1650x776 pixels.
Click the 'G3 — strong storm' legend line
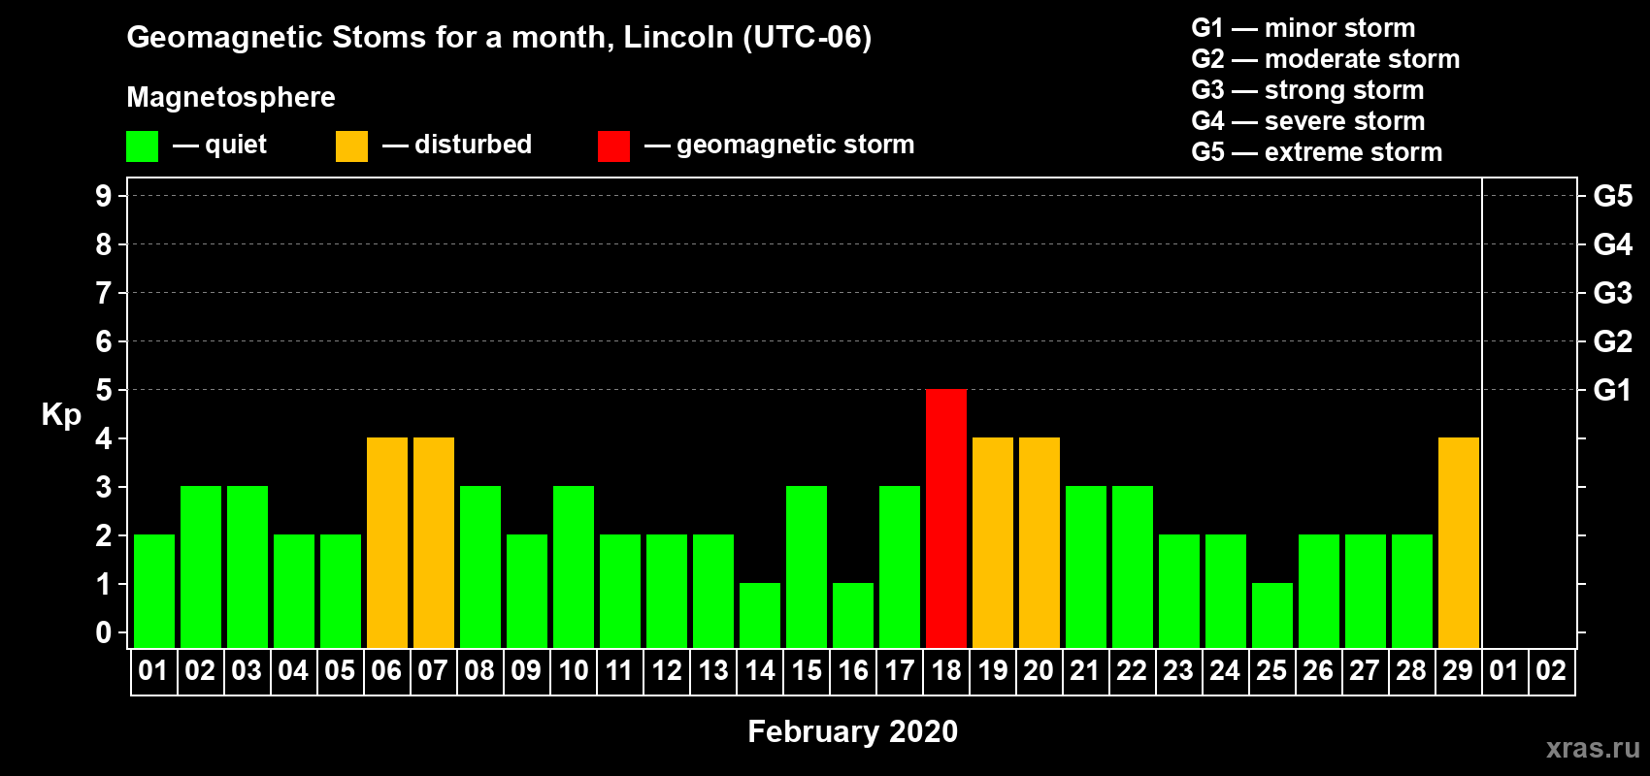(1307, 89)
